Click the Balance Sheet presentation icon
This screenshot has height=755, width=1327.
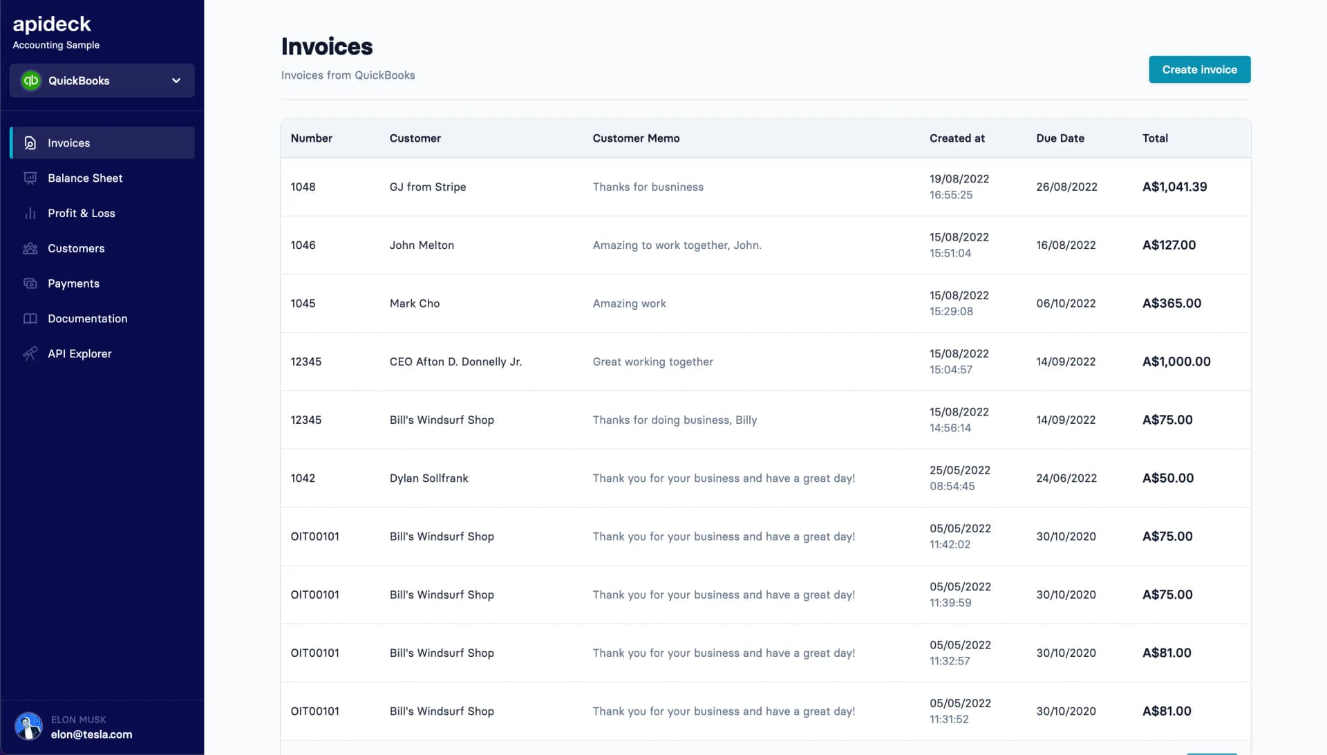click(30, 178)
